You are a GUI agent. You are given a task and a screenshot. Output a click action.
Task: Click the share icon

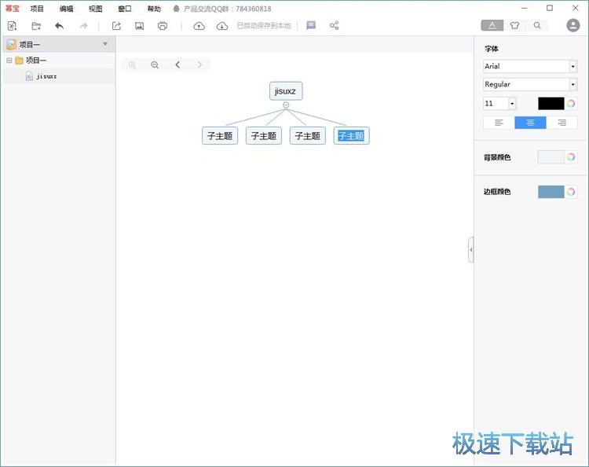[334, 26]
